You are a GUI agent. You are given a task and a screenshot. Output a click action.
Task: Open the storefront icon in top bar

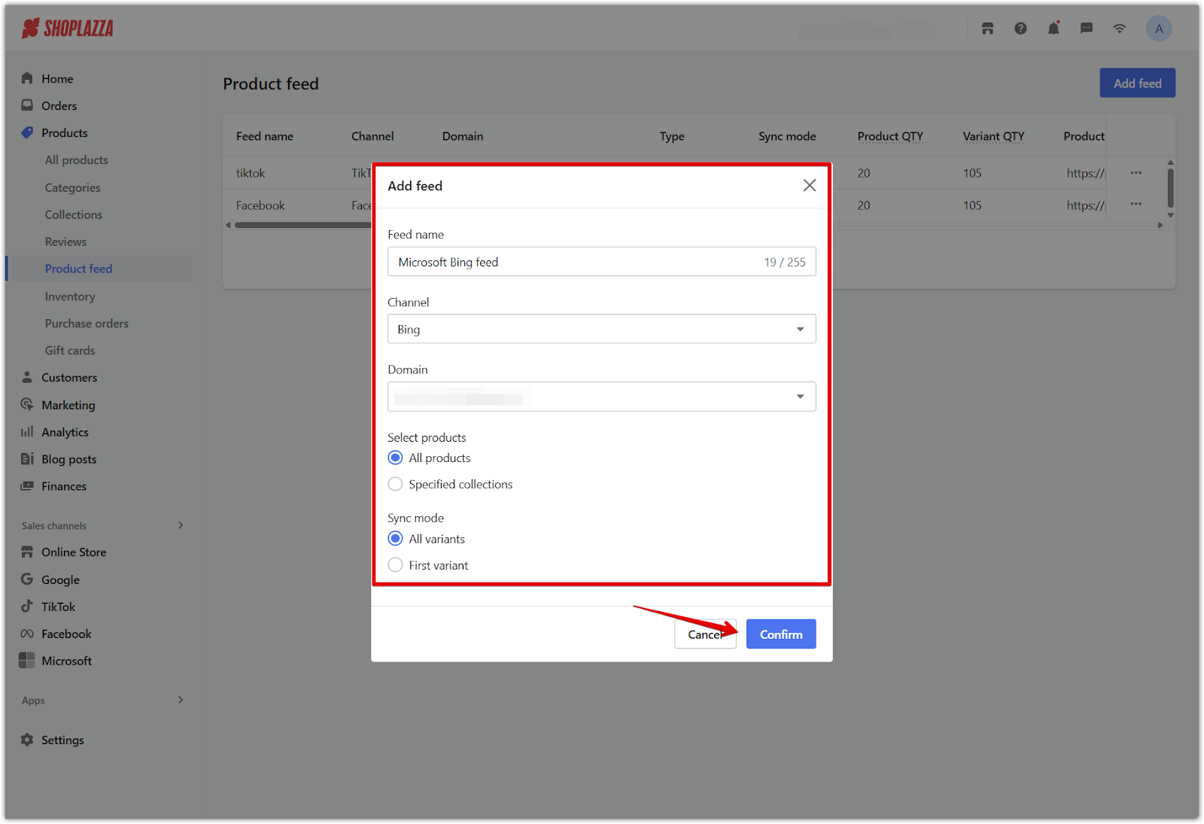pyautogui.click(x=987, y=29)
